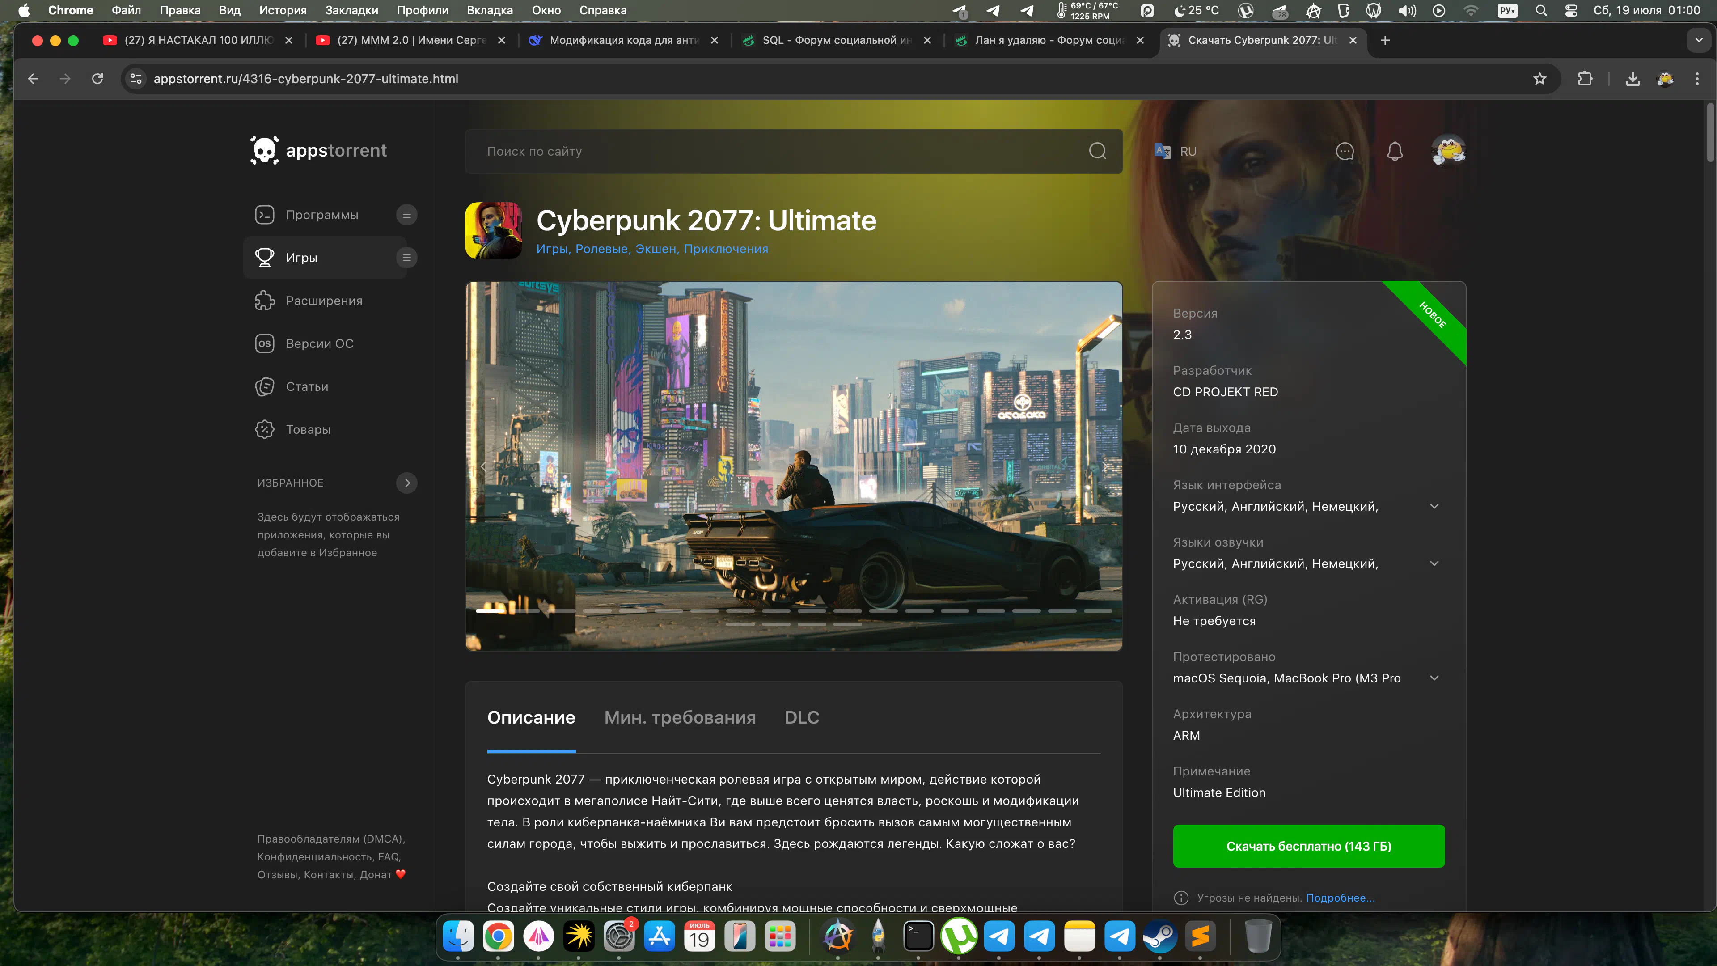
Task: Click the Приключения genre link
Action: (726, 249)
